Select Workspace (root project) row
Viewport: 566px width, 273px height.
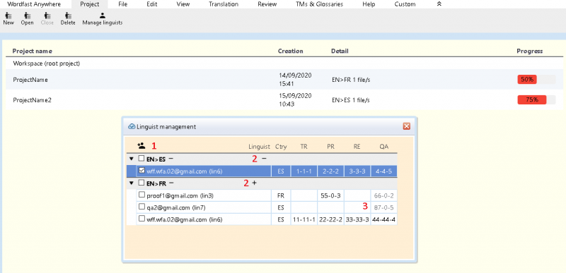pyautogui.click(x=284, y=63)
